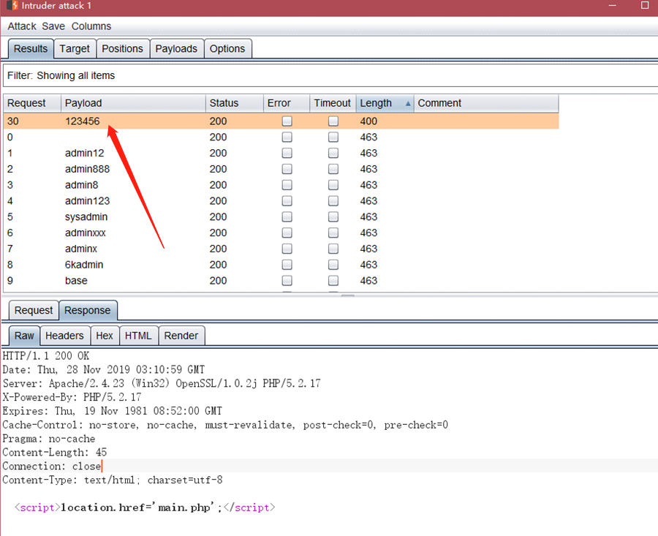Sort by the Timeout column header

(x=333, y=103)
